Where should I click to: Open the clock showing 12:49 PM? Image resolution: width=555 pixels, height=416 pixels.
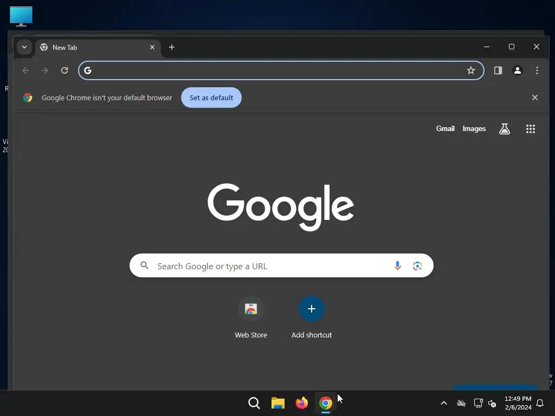518,403
